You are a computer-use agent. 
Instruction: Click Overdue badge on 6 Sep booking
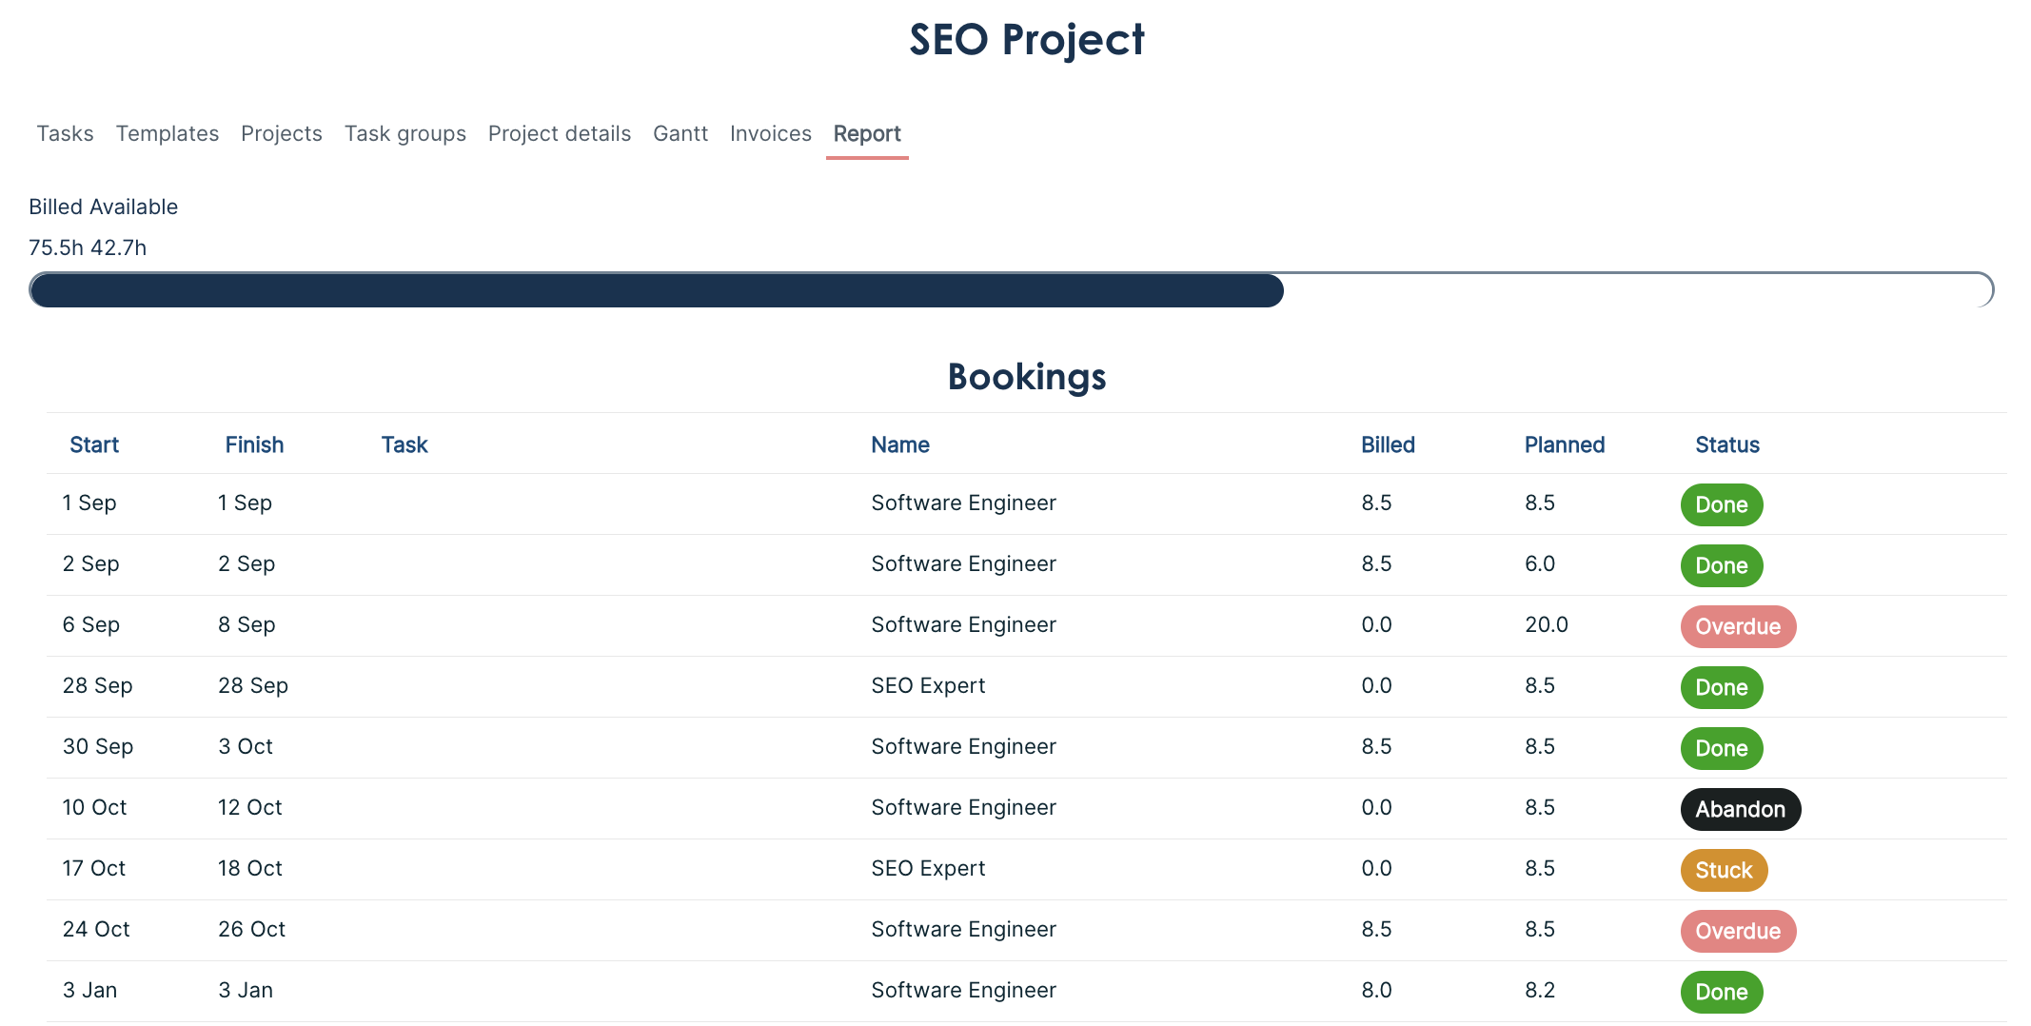(1737, 626)
